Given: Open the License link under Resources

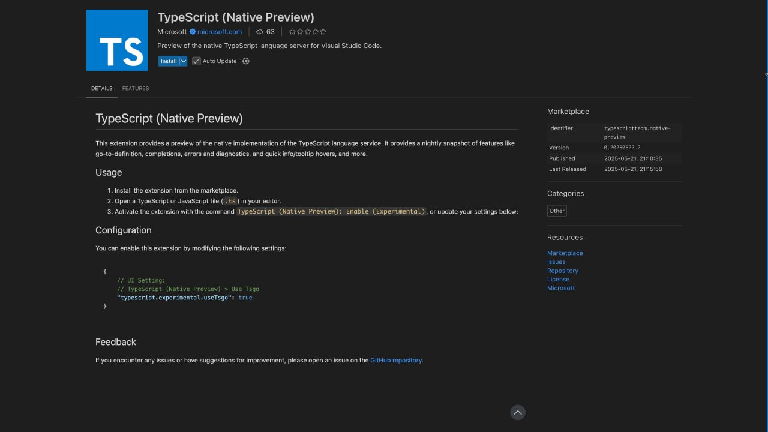Looking at the screenshot, I should click(x=558, y=279).
